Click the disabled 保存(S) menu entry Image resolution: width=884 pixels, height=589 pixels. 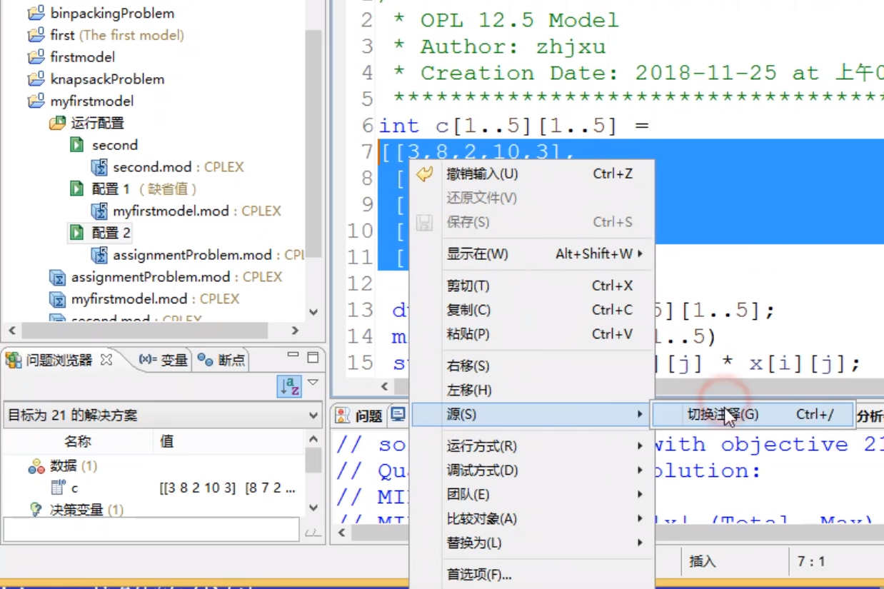(532, 222)
